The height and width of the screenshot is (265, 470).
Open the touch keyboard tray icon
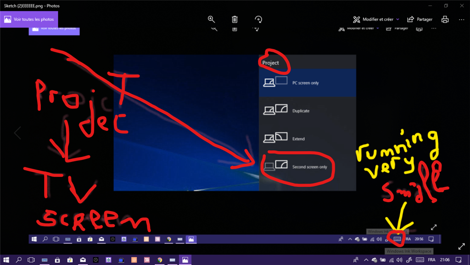click(x=420, y=260)
